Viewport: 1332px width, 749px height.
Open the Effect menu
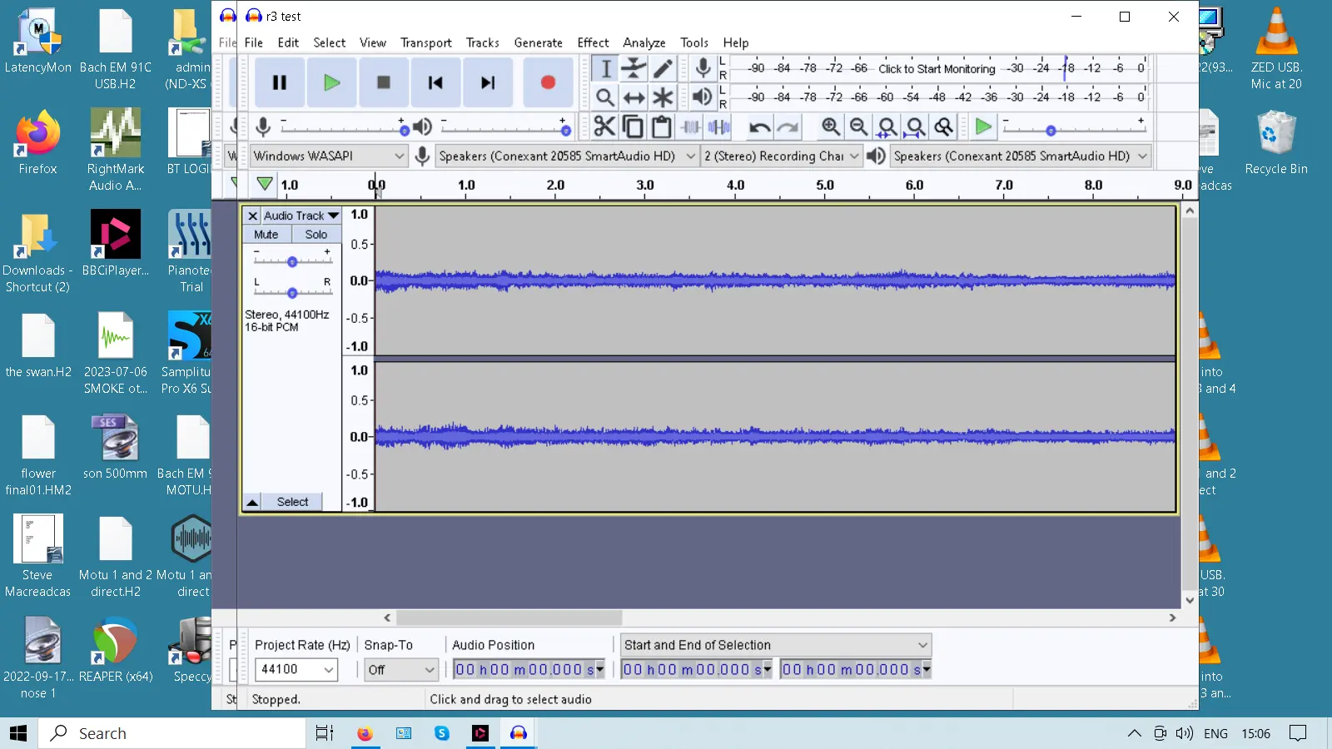pyautogui.click(x=593, y=42)
